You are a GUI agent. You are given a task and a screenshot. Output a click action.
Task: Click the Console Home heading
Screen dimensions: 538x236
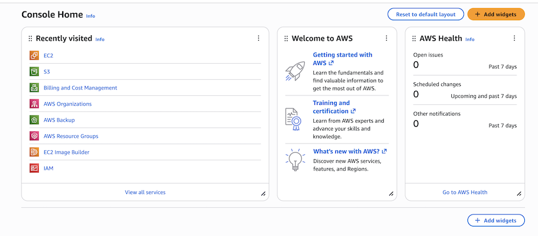52,14
